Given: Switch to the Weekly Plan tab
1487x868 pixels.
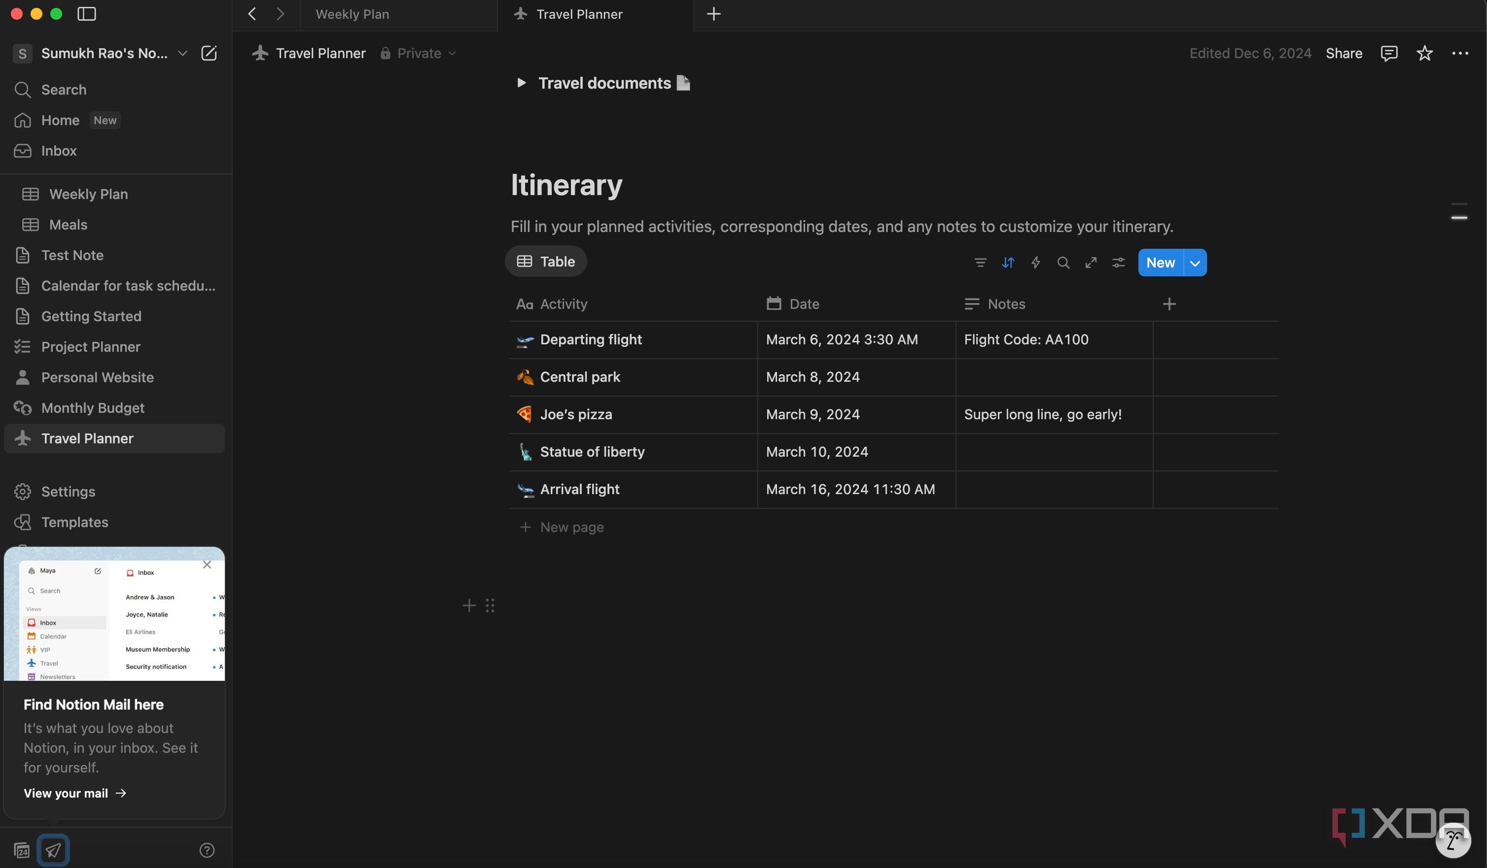Looking at the screenshot, I should coord(399,14).
